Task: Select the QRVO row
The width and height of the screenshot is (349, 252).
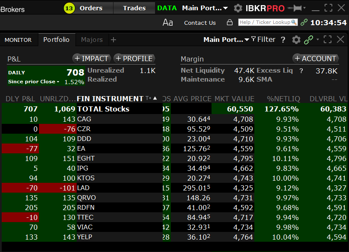Action: [174, 198]
